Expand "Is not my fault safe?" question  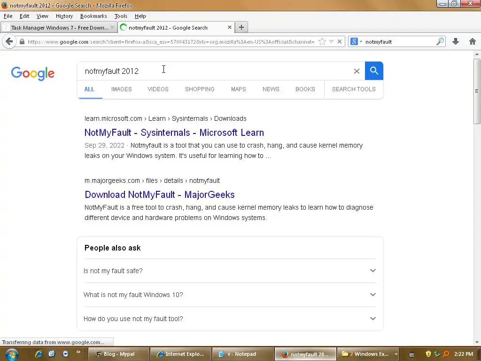point(230,271)
